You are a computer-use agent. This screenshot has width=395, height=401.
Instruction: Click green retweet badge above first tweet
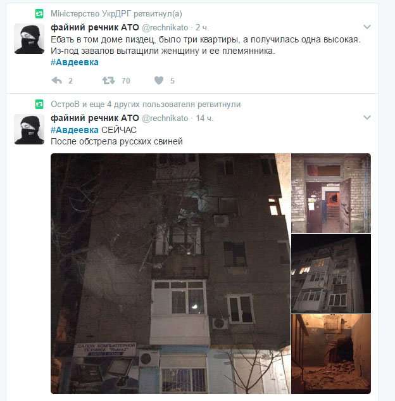click(39, 13)
